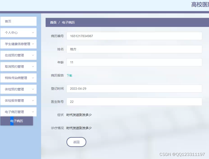This screenshot has height=159, width=209.
Task: Go to 首页 in the breadcrumb
Action: tap(53, 22)
